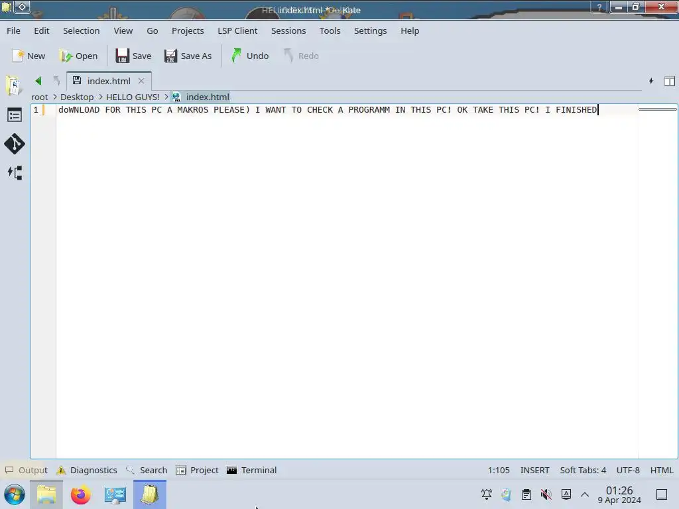The height and width of the screenshot is (509, 679).
Task: Create a new document with New
Action: coord(29,56)
